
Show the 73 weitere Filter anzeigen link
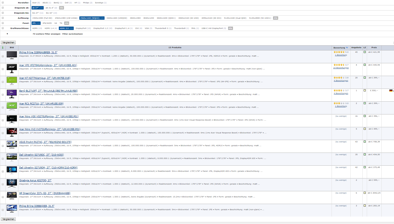46,34
